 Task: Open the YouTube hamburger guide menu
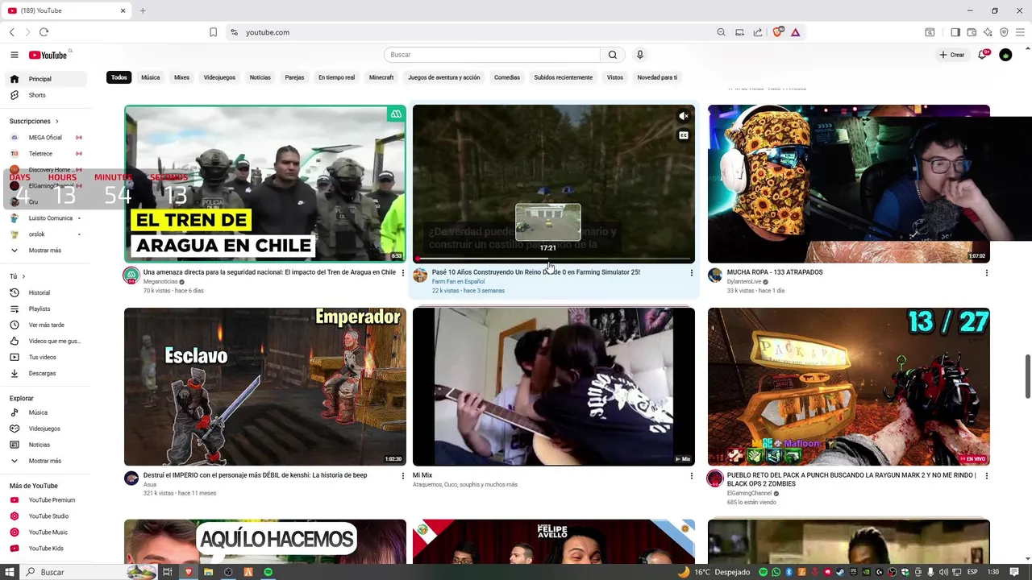14,55
